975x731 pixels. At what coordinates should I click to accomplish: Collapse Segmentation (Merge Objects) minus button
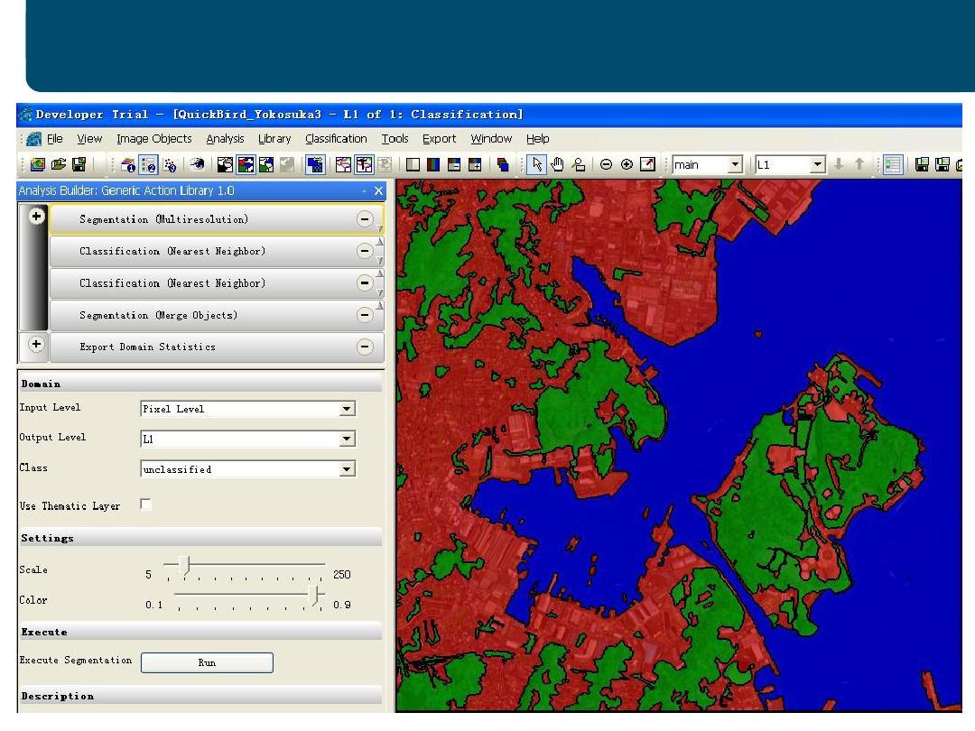coord(365,315)
